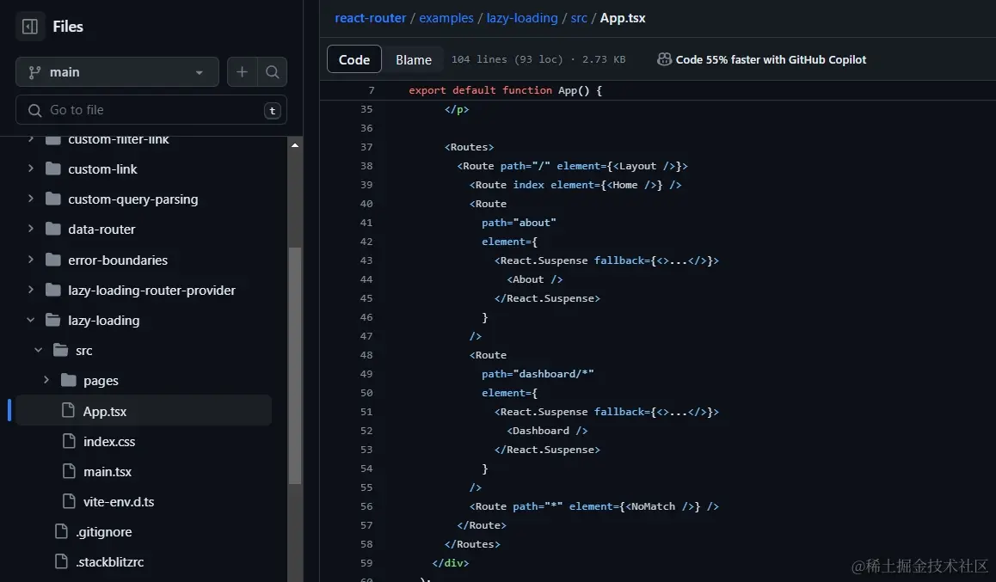Collapse the Files sidebar panel
The image size is (996, 582).
(x=29, y=26)
